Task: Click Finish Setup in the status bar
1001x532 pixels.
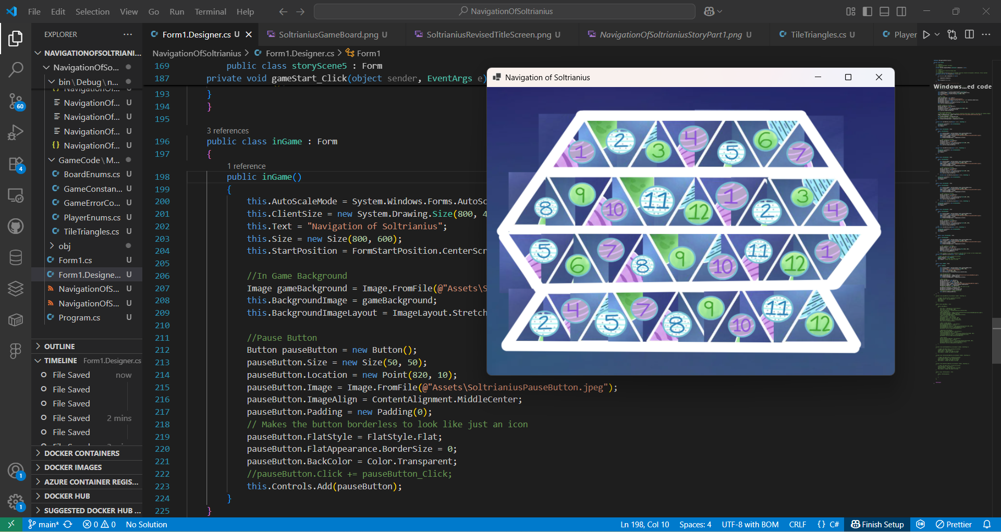Action: tap(877, 524)
